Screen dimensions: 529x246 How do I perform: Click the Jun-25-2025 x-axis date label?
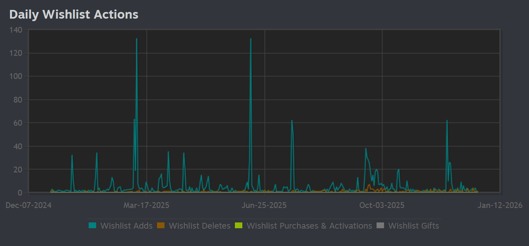265,205
